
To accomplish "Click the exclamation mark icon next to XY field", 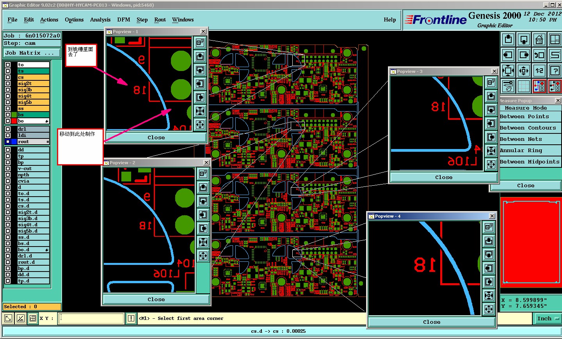I will click(131, 318).
